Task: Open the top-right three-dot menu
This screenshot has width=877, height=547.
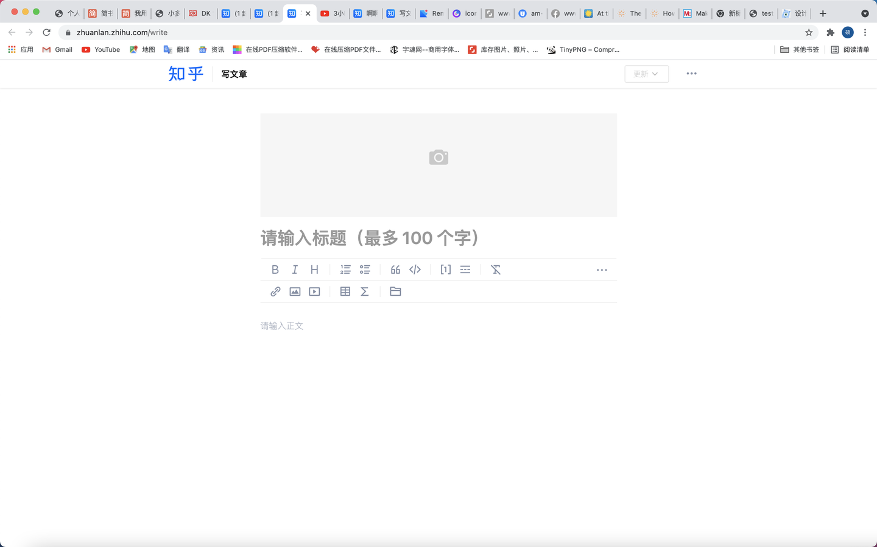Action: 691,74
